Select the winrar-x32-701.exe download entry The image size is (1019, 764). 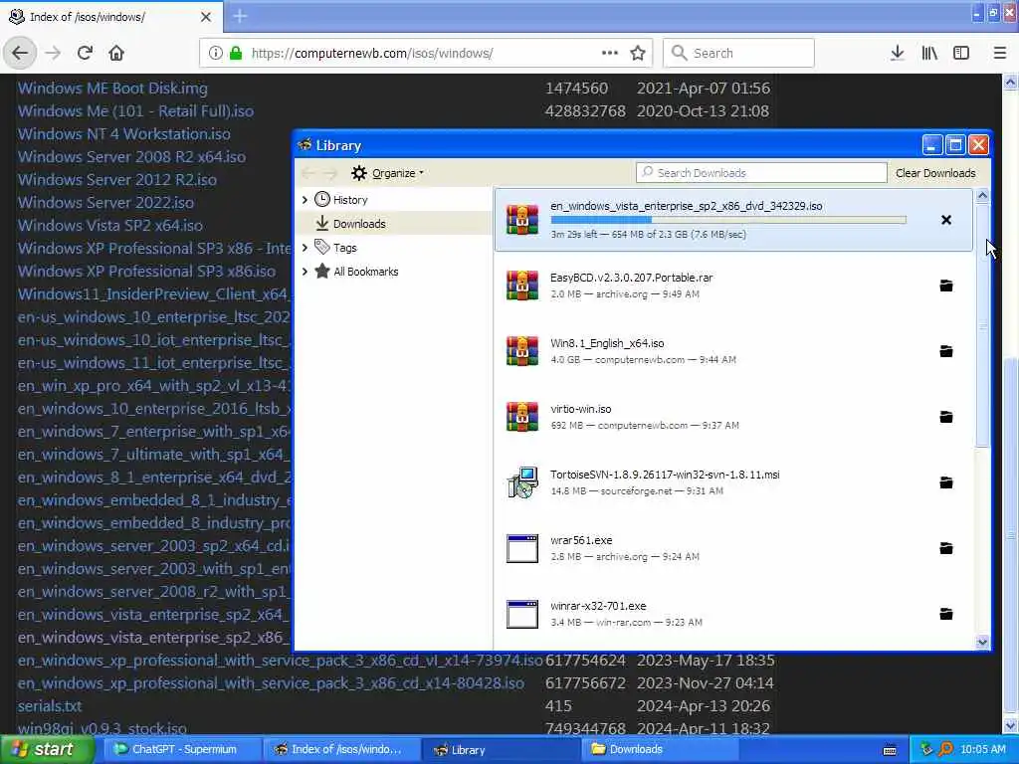tap(733, 613)
